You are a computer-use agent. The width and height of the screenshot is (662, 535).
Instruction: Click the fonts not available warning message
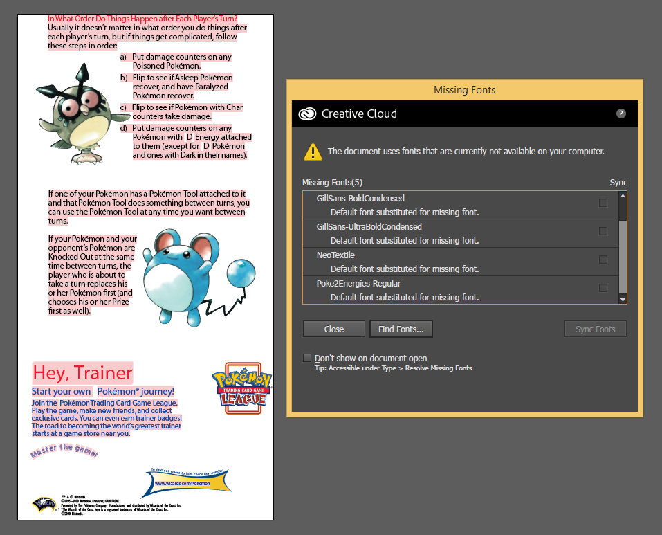point(466,152)
